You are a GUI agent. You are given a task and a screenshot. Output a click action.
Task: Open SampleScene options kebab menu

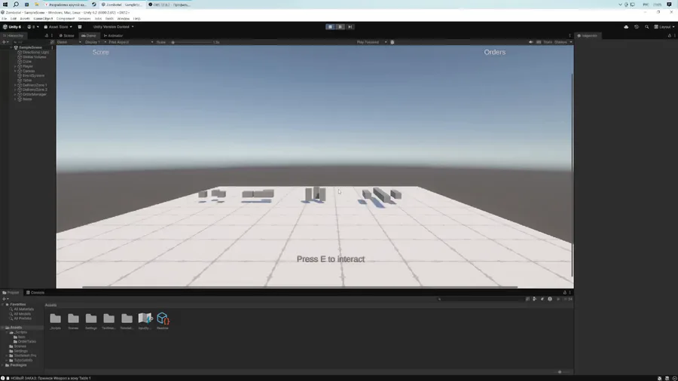tap(52, 47)
